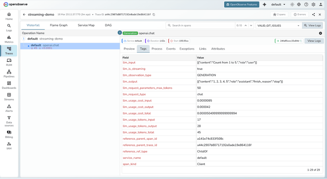
Task: Open settings gear icon
Action: (313, 5)
